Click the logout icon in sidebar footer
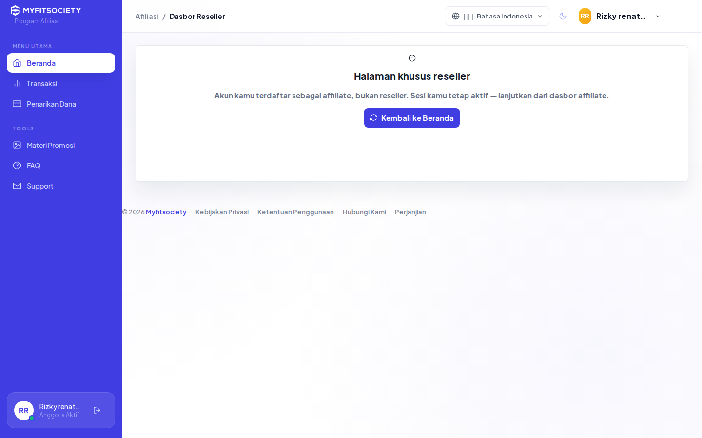 click(97, 410)
